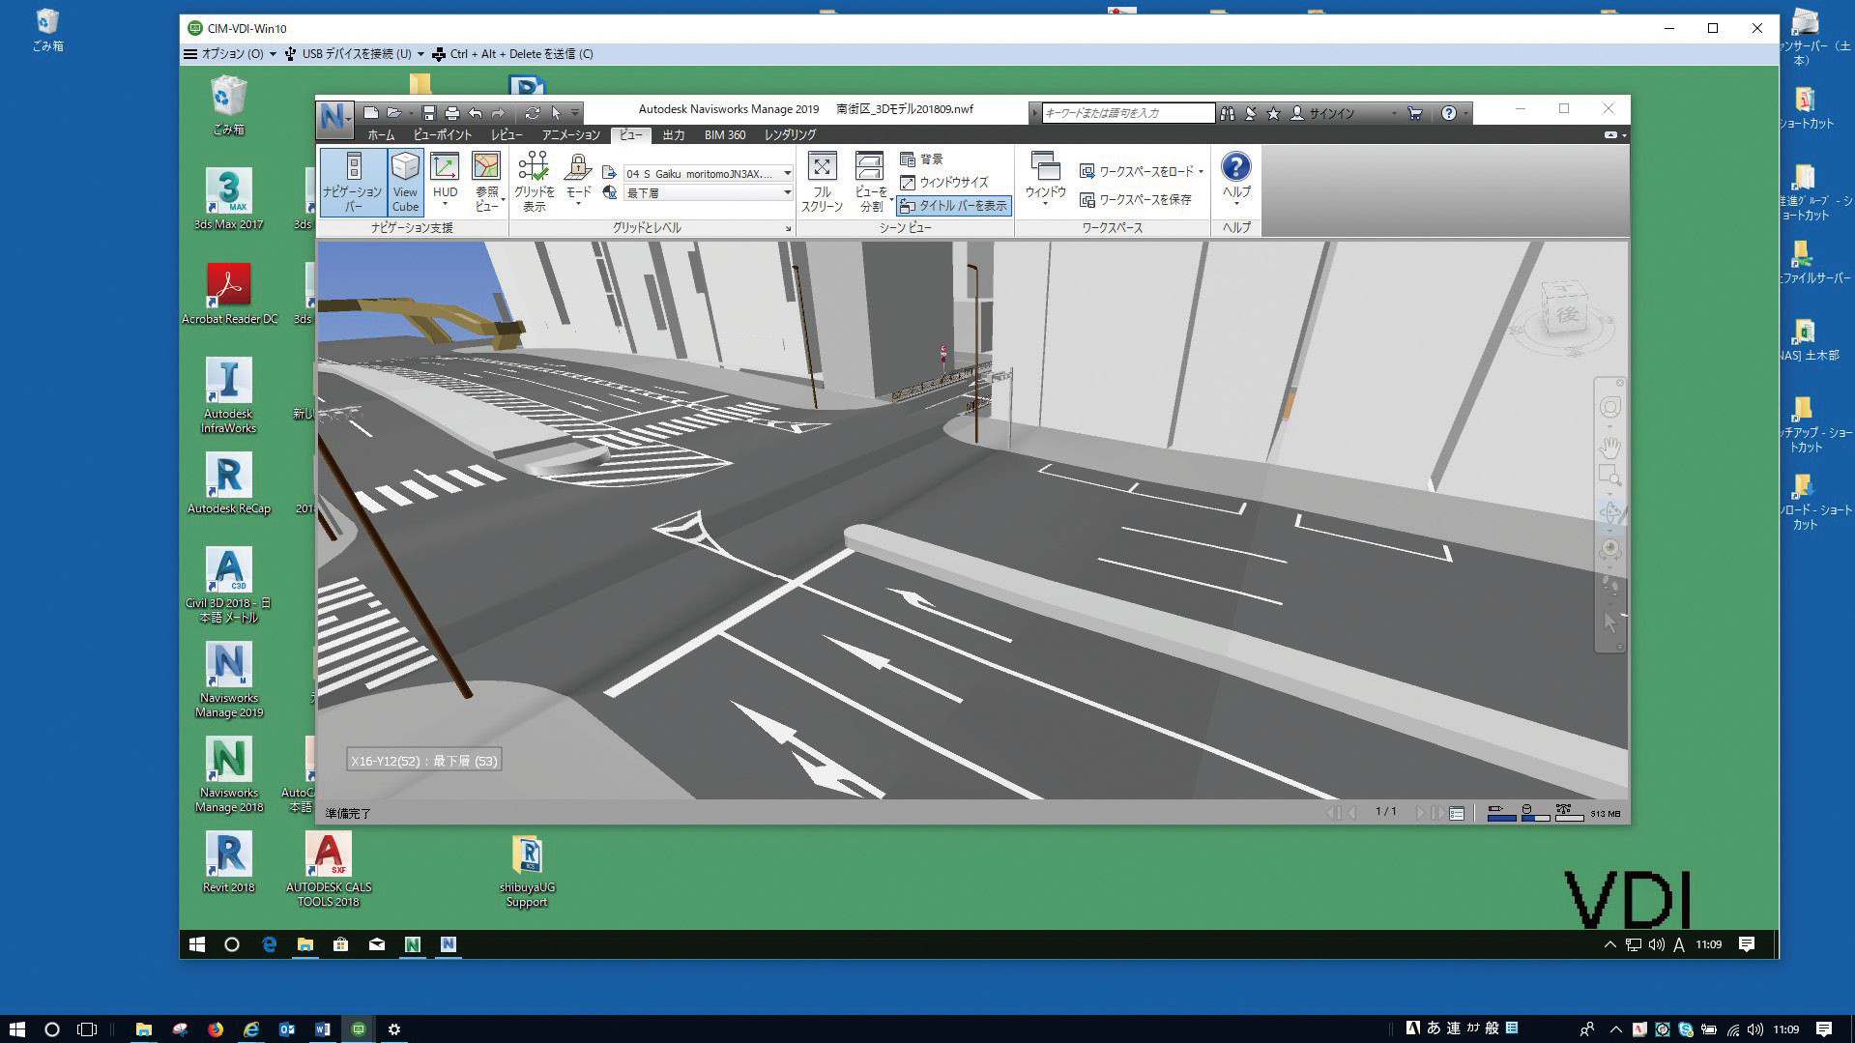Toggle タイトル バーを表示 option
Viewport: 1855px width, 1043px height.
(954, 206)
